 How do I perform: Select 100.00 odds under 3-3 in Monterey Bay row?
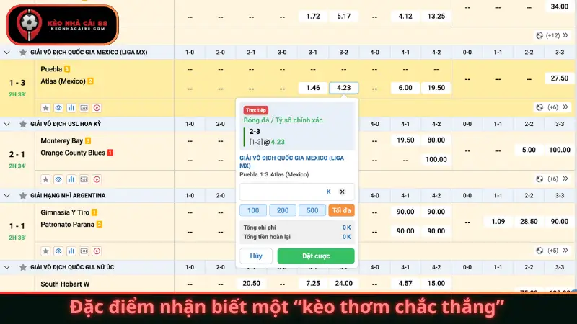pyautogui.click(x=560, y=150)
